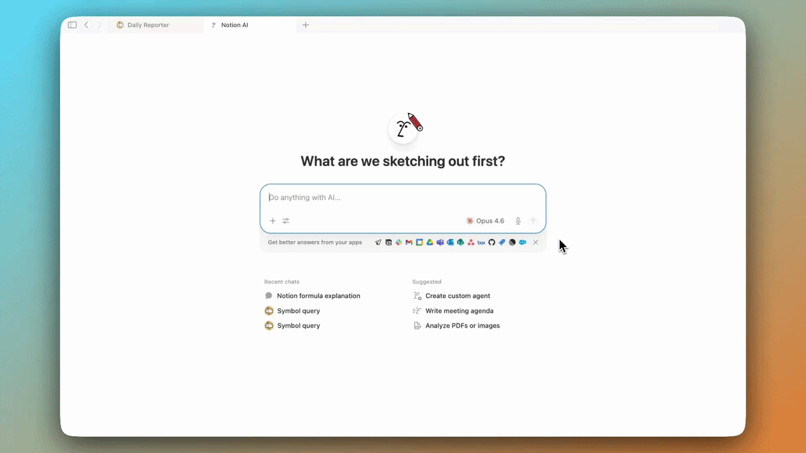The width and height of the screenshot is (806, 453).
Task: Open the second Symbol query chat
Action: [x=293, y=326]
